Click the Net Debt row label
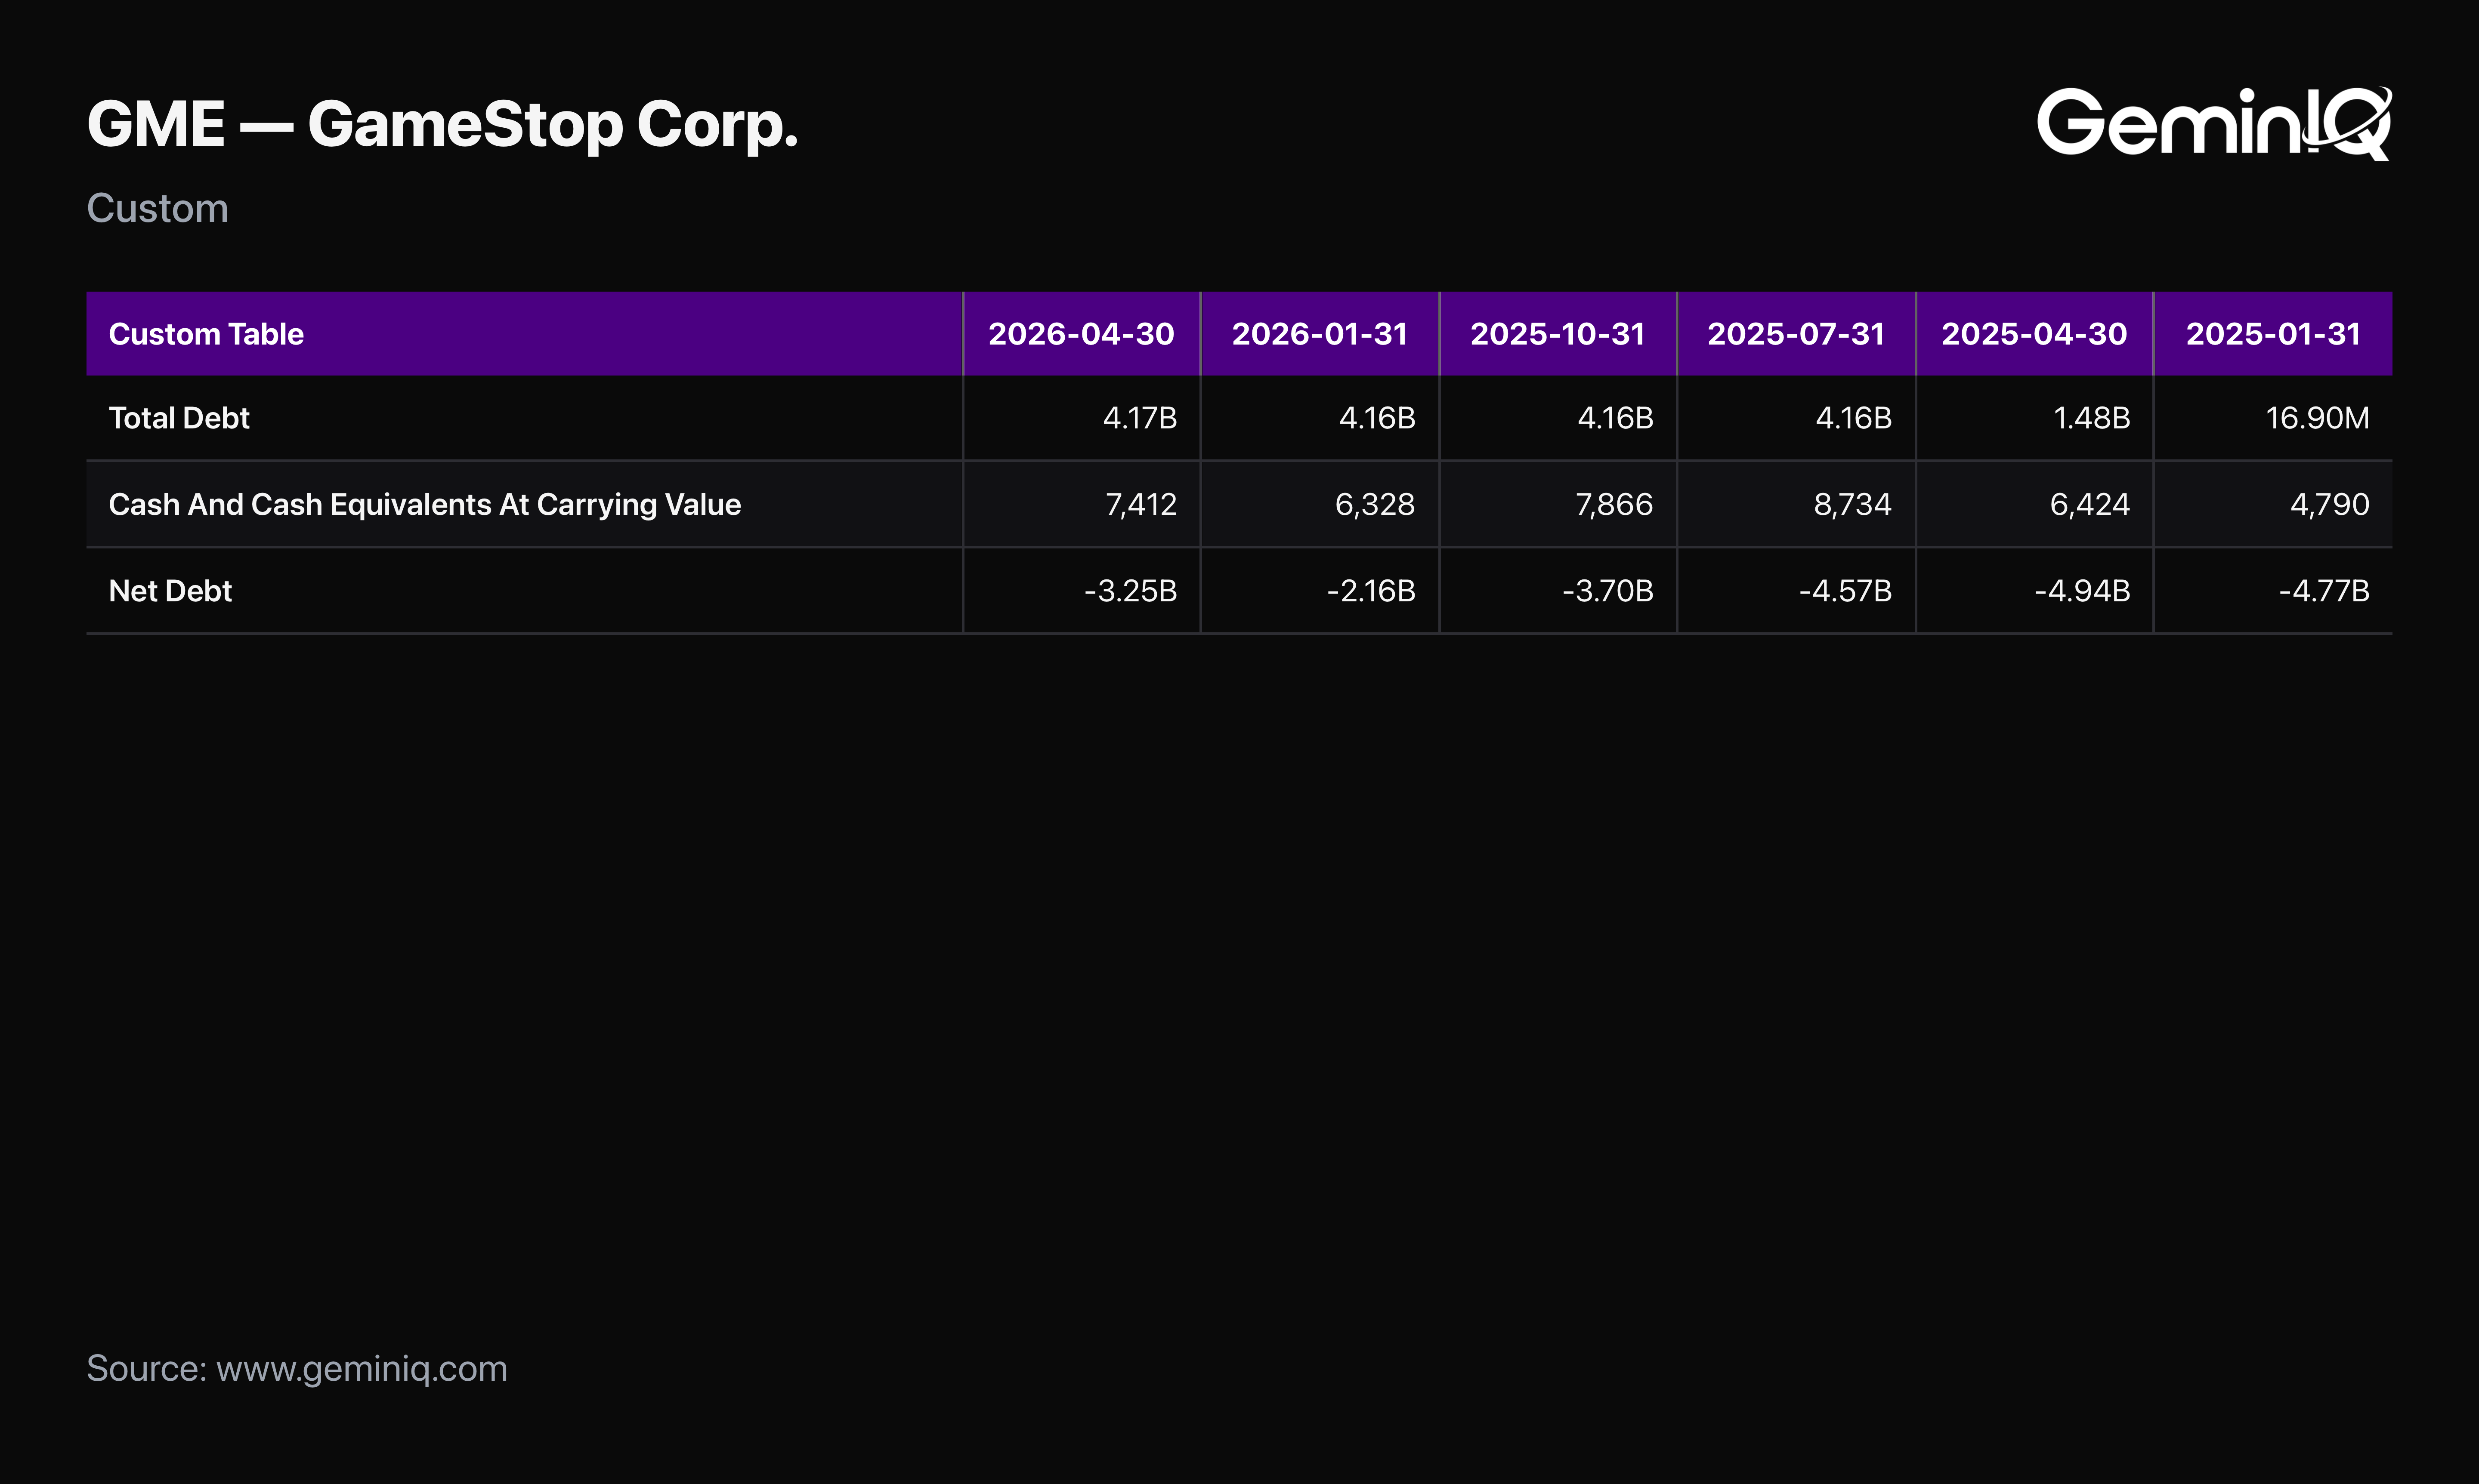This screenshot has height=1484, width=2479. point(170,591)
